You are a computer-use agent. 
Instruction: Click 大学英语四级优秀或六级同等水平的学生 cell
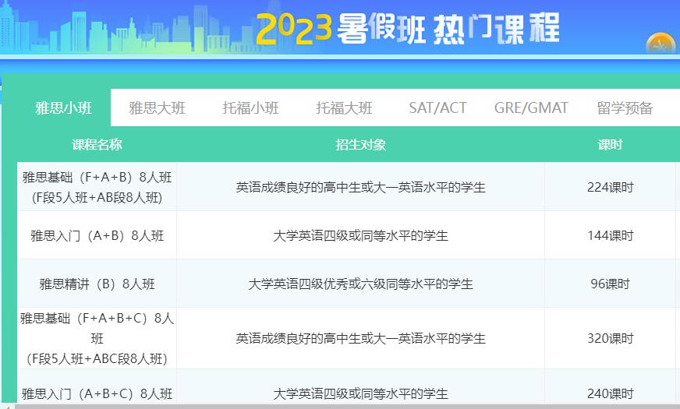click(x=360, y=284)
